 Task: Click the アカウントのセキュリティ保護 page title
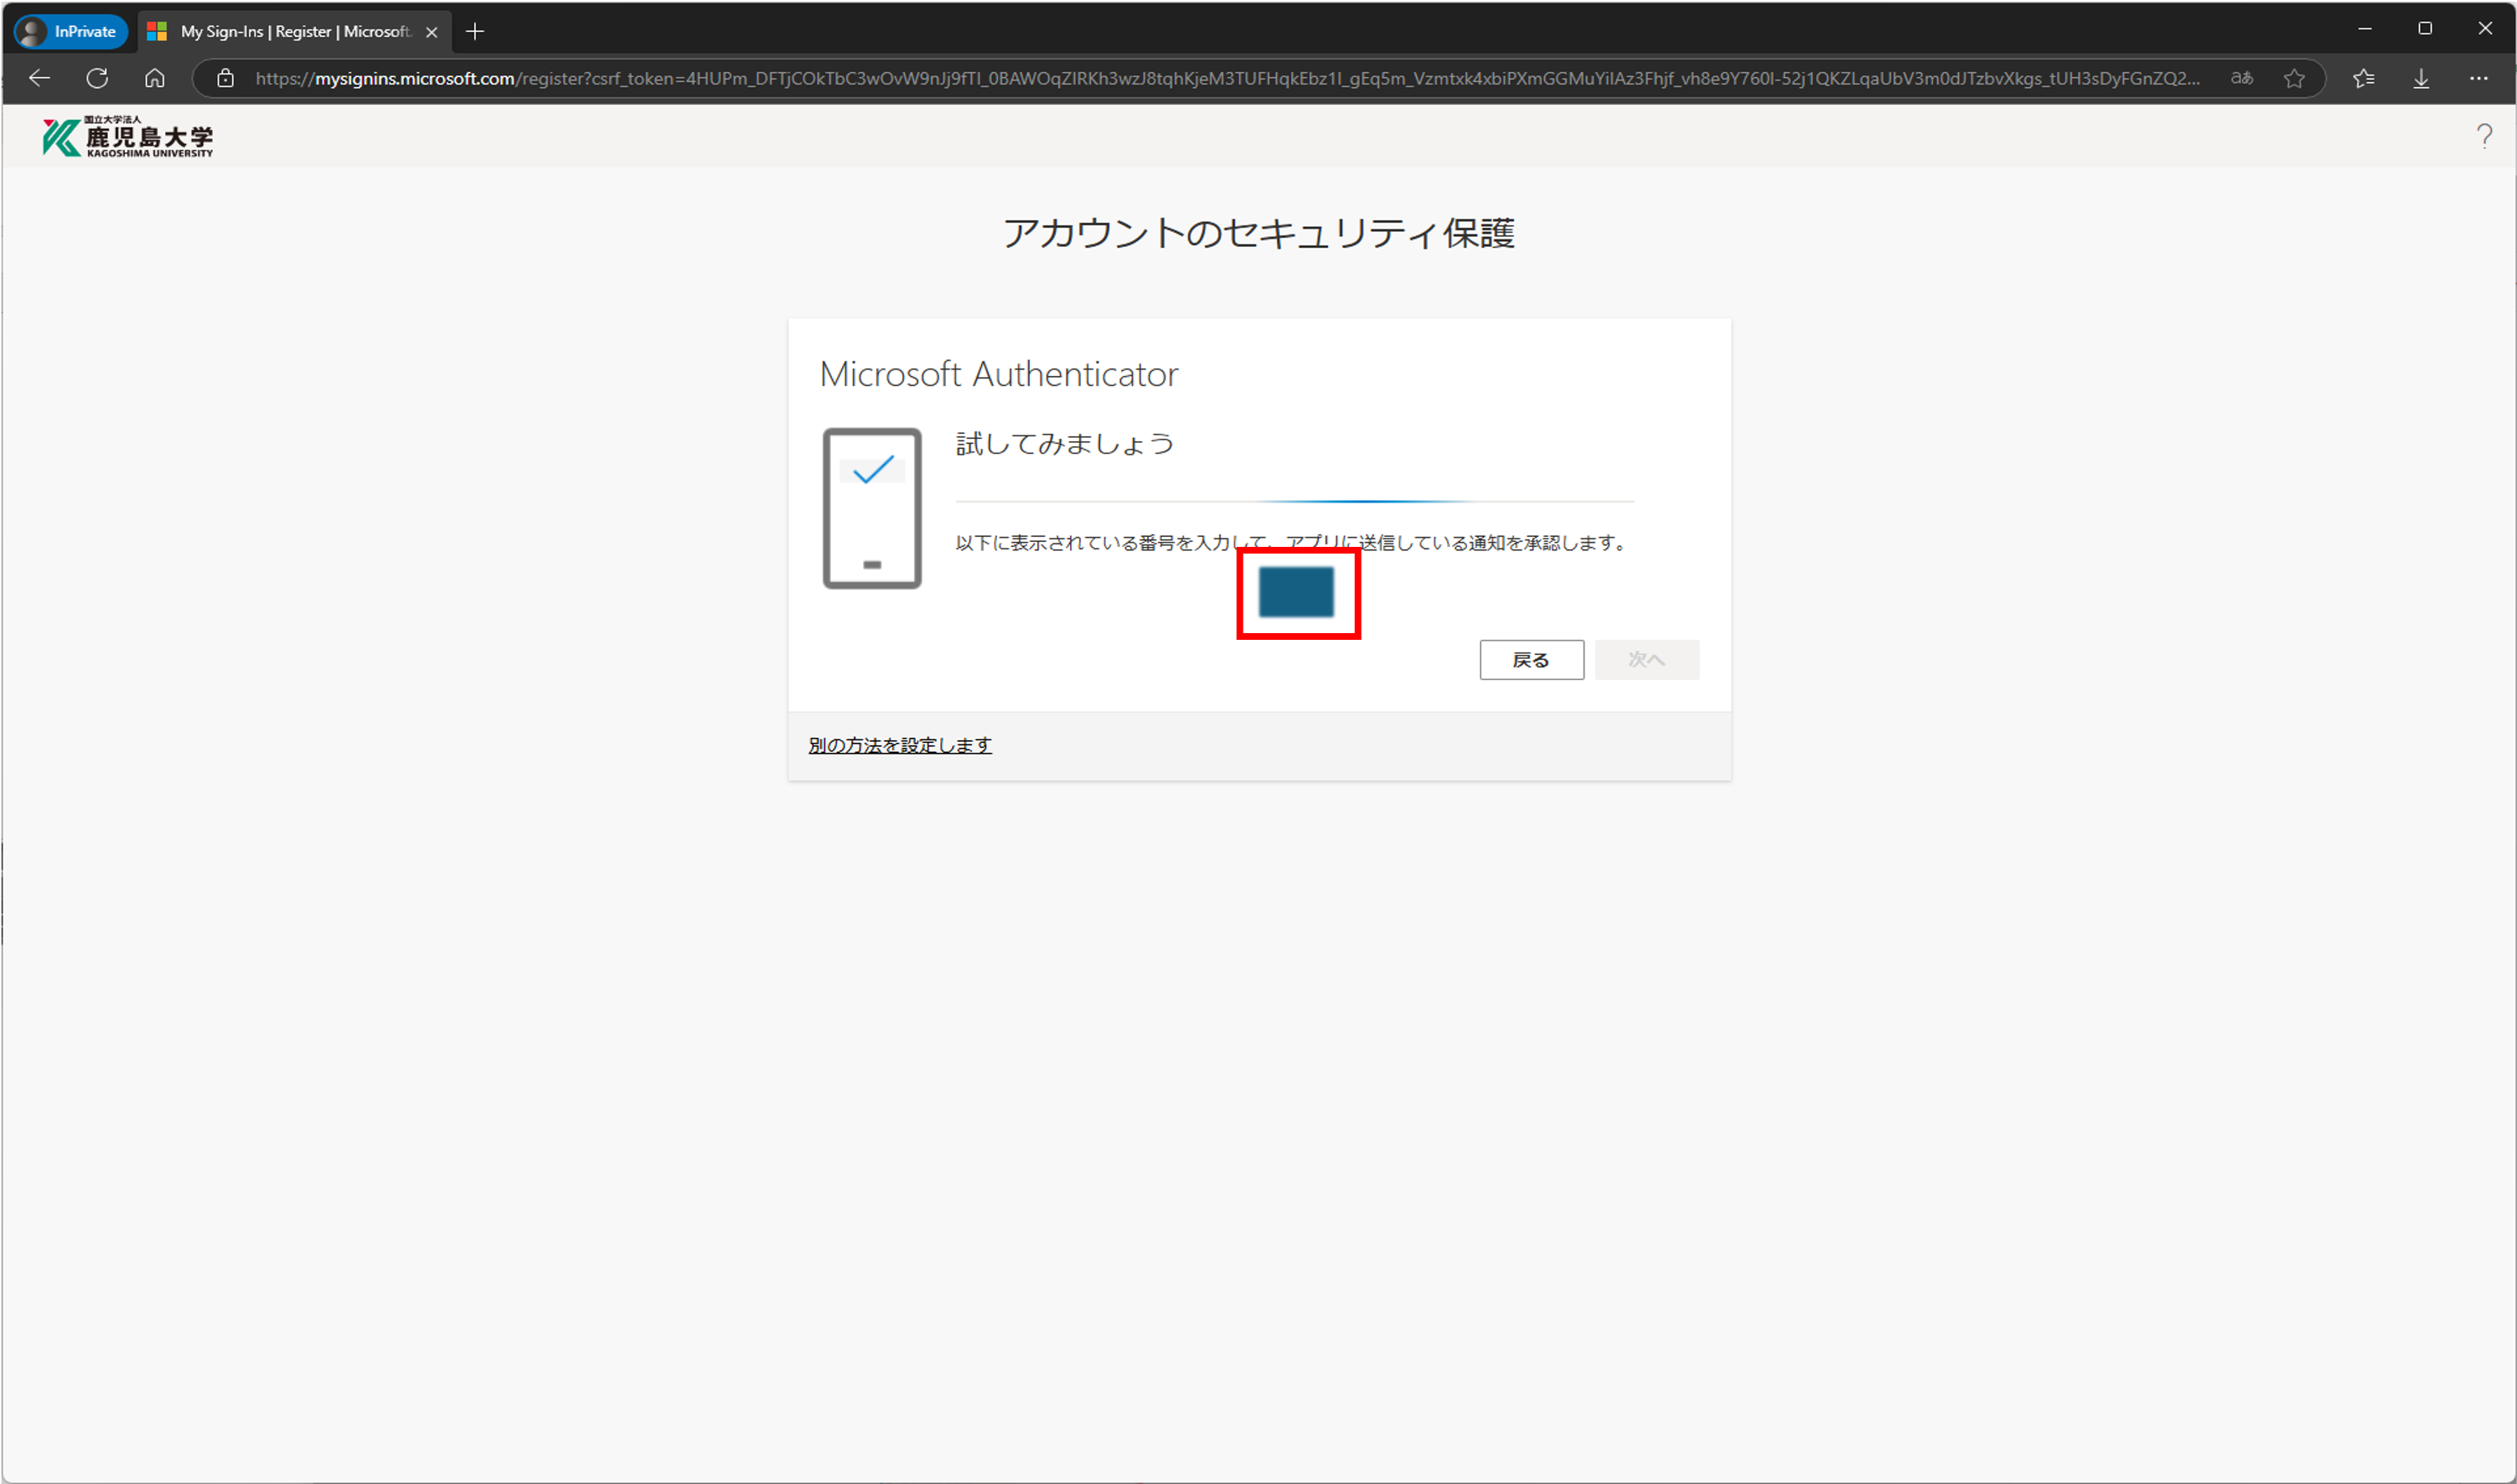pyautogui.click(x=1259, y=233)
